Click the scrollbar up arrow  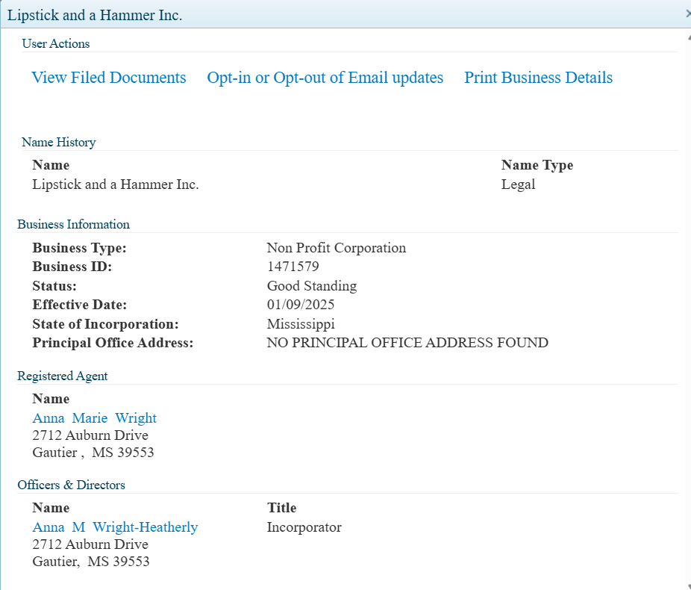click(x=687, y=35)
